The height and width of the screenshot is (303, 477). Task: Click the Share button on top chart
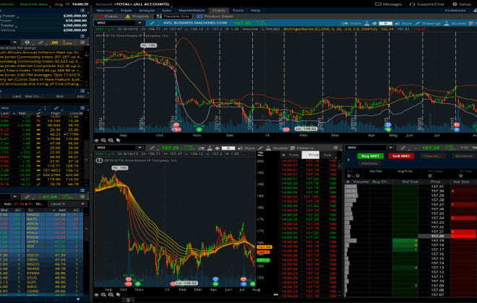[351, 23]
